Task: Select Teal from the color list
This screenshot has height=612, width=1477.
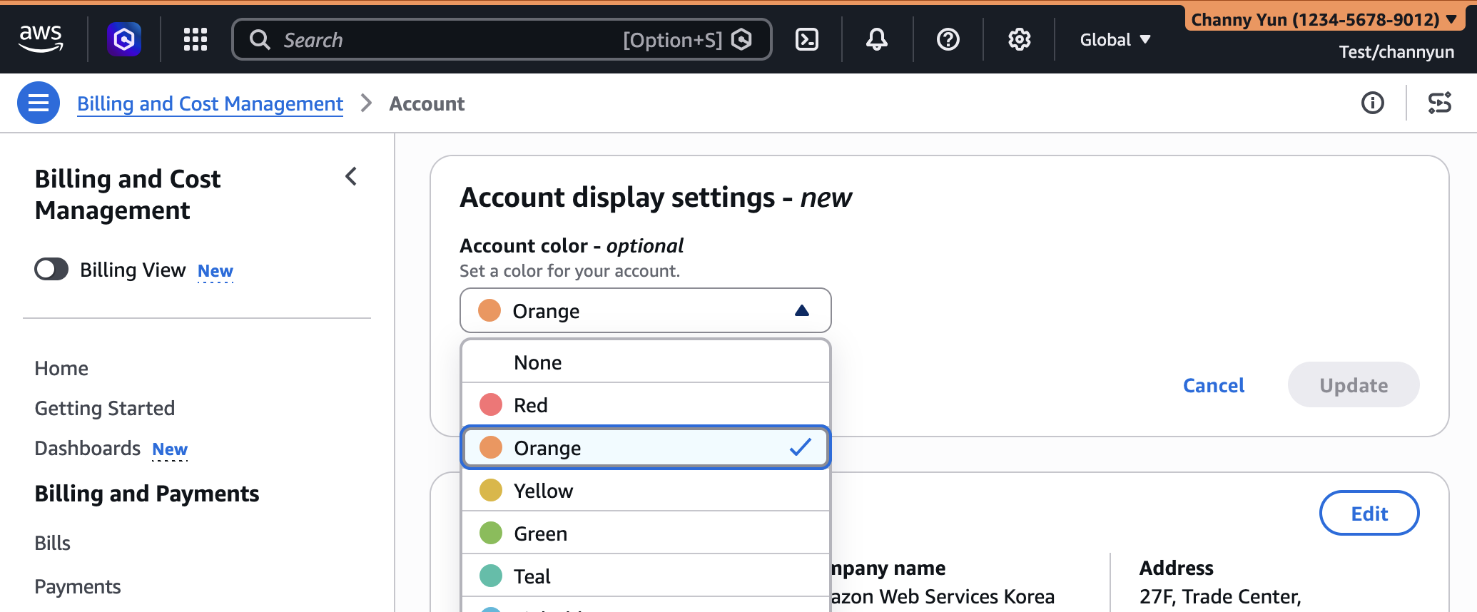Action: pyautogui.click(x=645, y=576)
